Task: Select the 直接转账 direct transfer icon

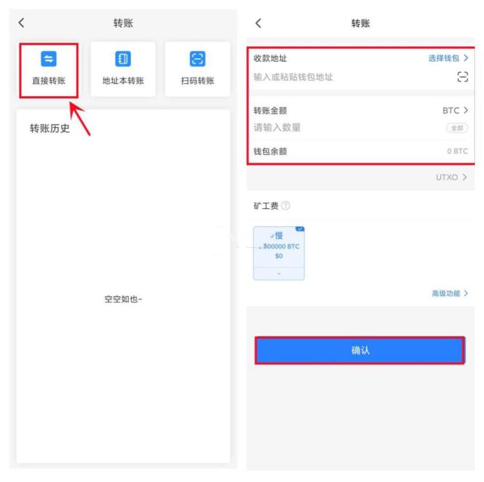Action: [50, 60]
